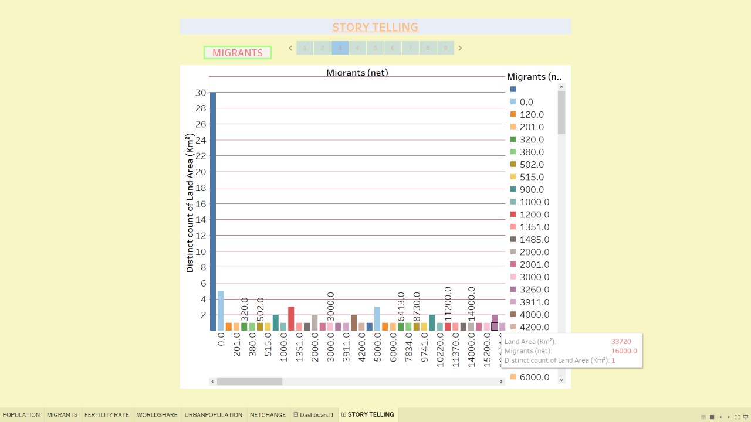
Task: Open NETCHANGE sheet tab
Action: point(268,414)
